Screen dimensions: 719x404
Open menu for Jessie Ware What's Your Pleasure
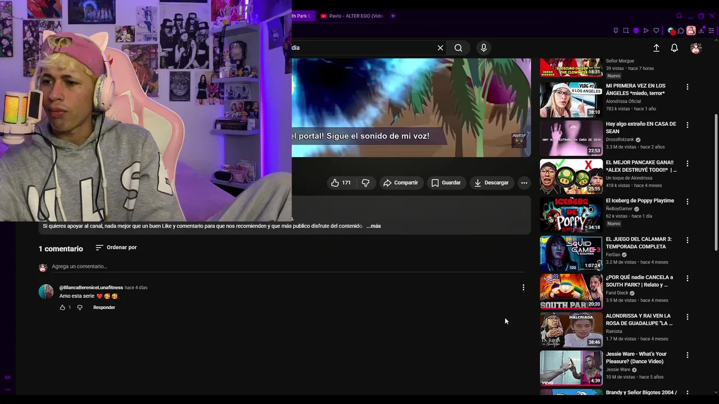687,355
